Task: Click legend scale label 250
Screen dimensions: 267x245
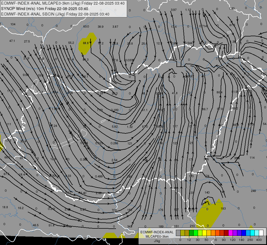Action: pyautogui.click(x=250, y=240)
